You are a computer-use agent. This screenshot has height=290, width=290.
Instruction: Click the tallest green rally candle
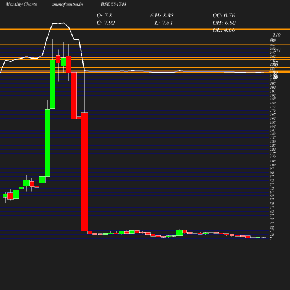pyautogui.click(x=48, y=143)
